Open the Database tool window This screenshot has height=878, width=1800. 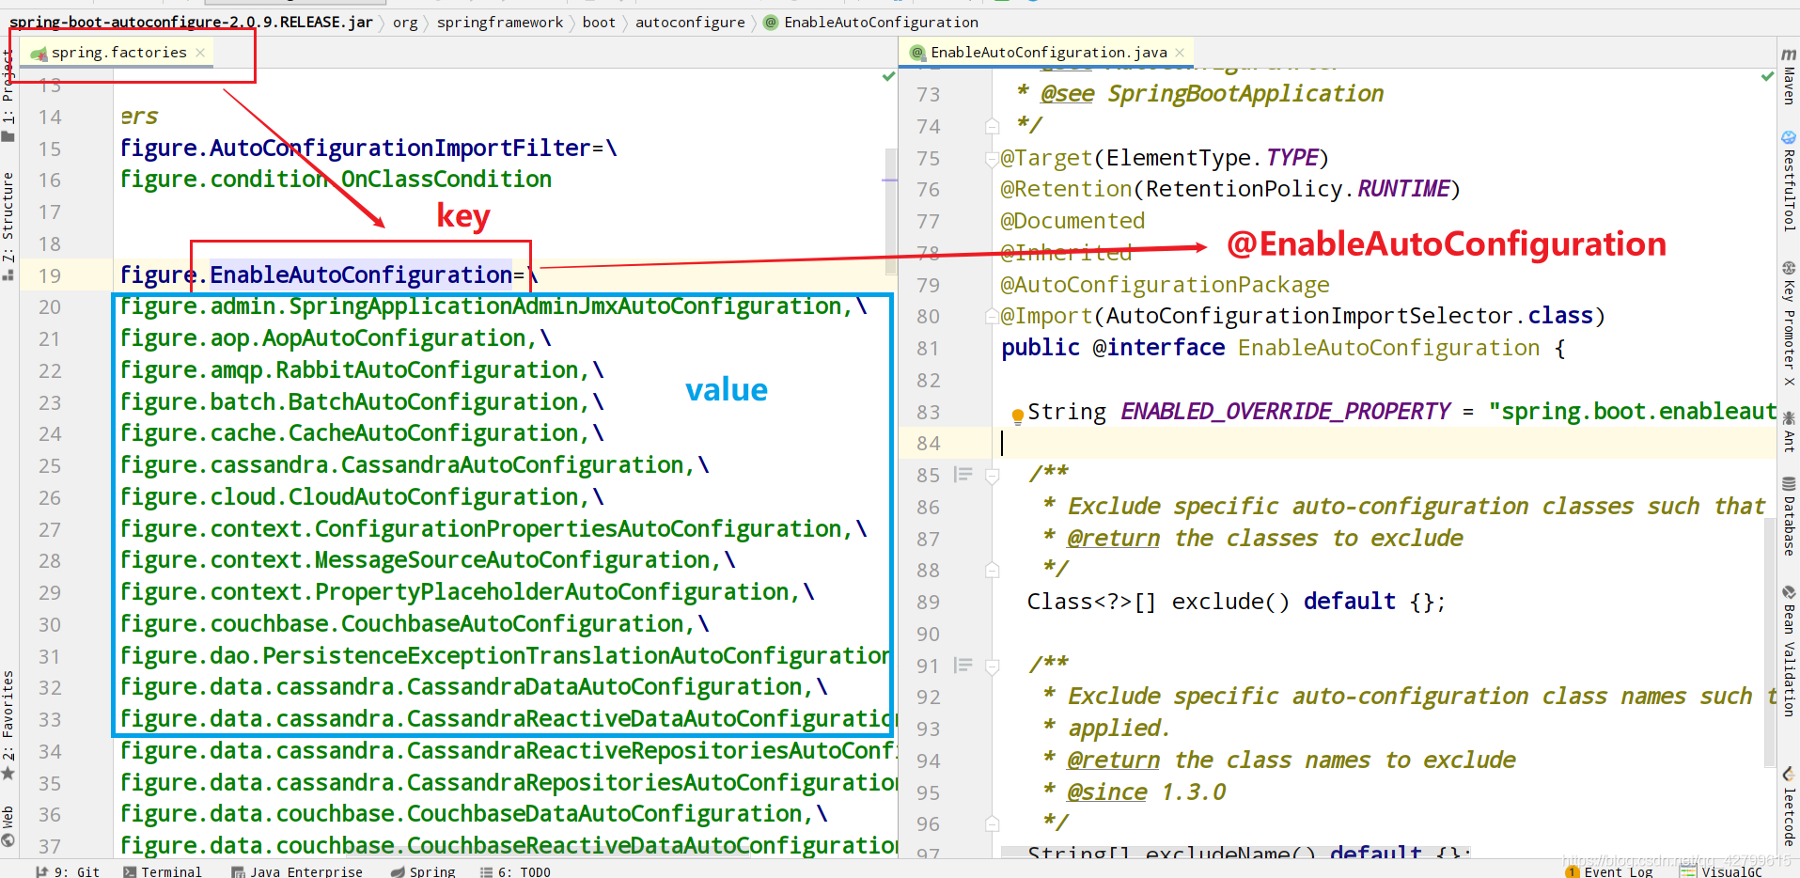coord(1788,516)
